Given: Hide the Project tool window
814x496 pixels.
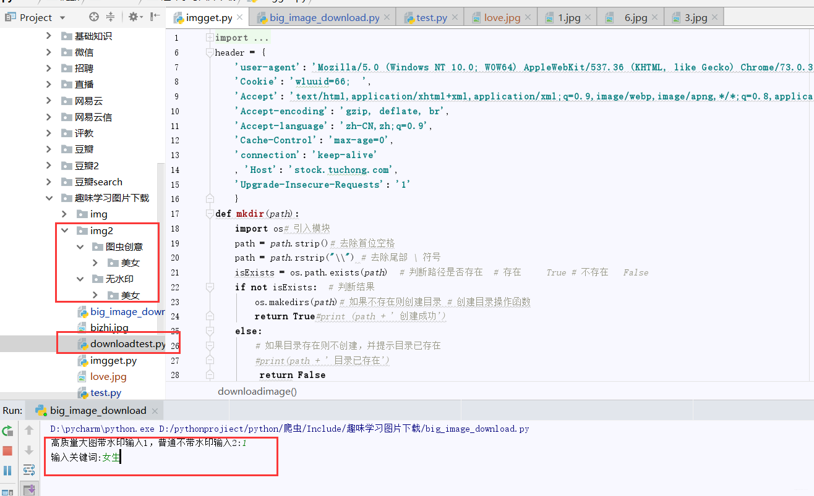Looking at the screenshot, I should [155, 17].
